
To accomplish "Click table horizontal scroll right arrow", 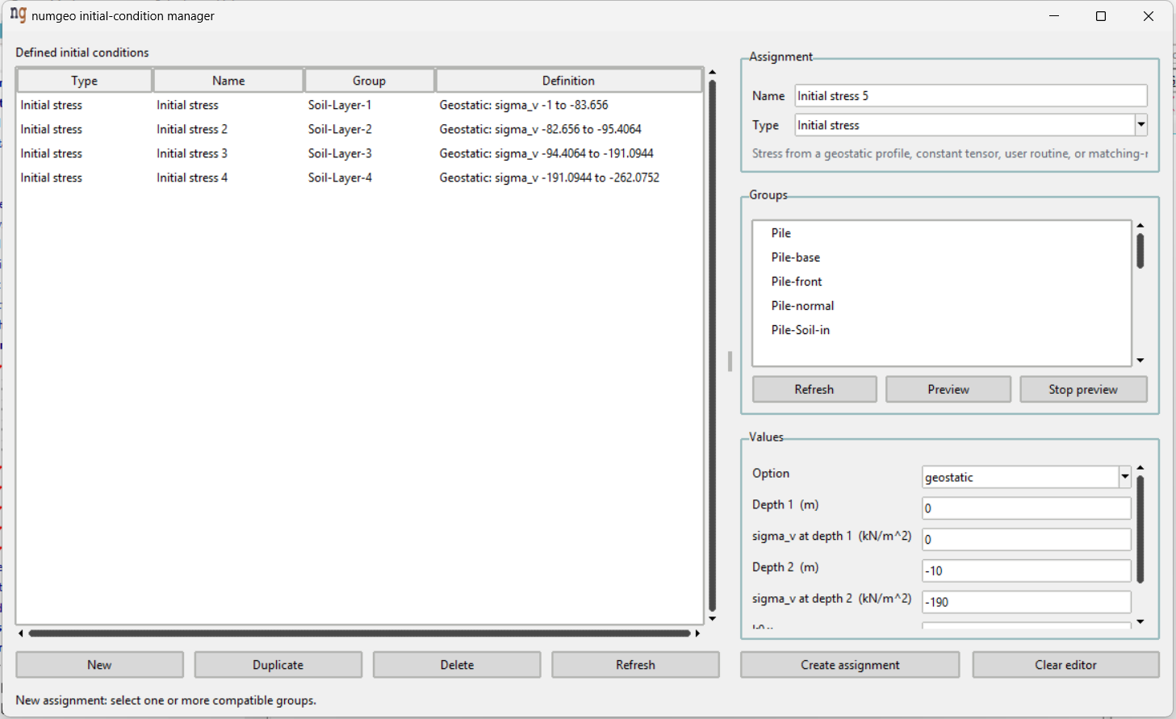I will click(697, 633).
